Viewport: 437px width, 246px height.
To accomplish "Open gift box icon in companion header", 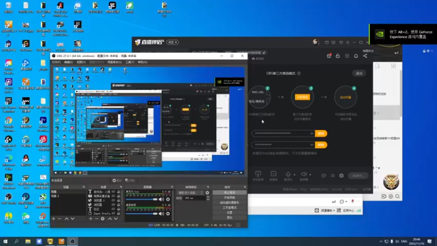I will coord(329,56).
